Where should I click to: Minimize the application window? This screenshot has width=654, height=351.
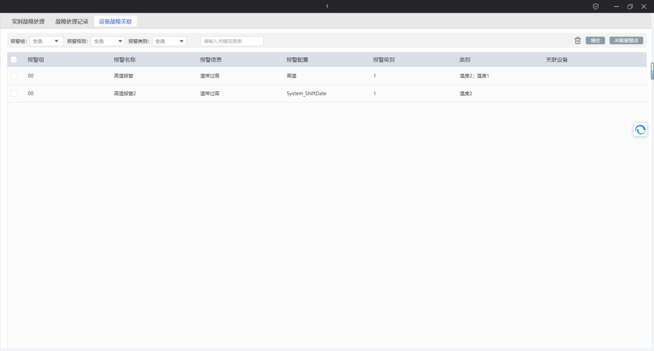(616, 7)
